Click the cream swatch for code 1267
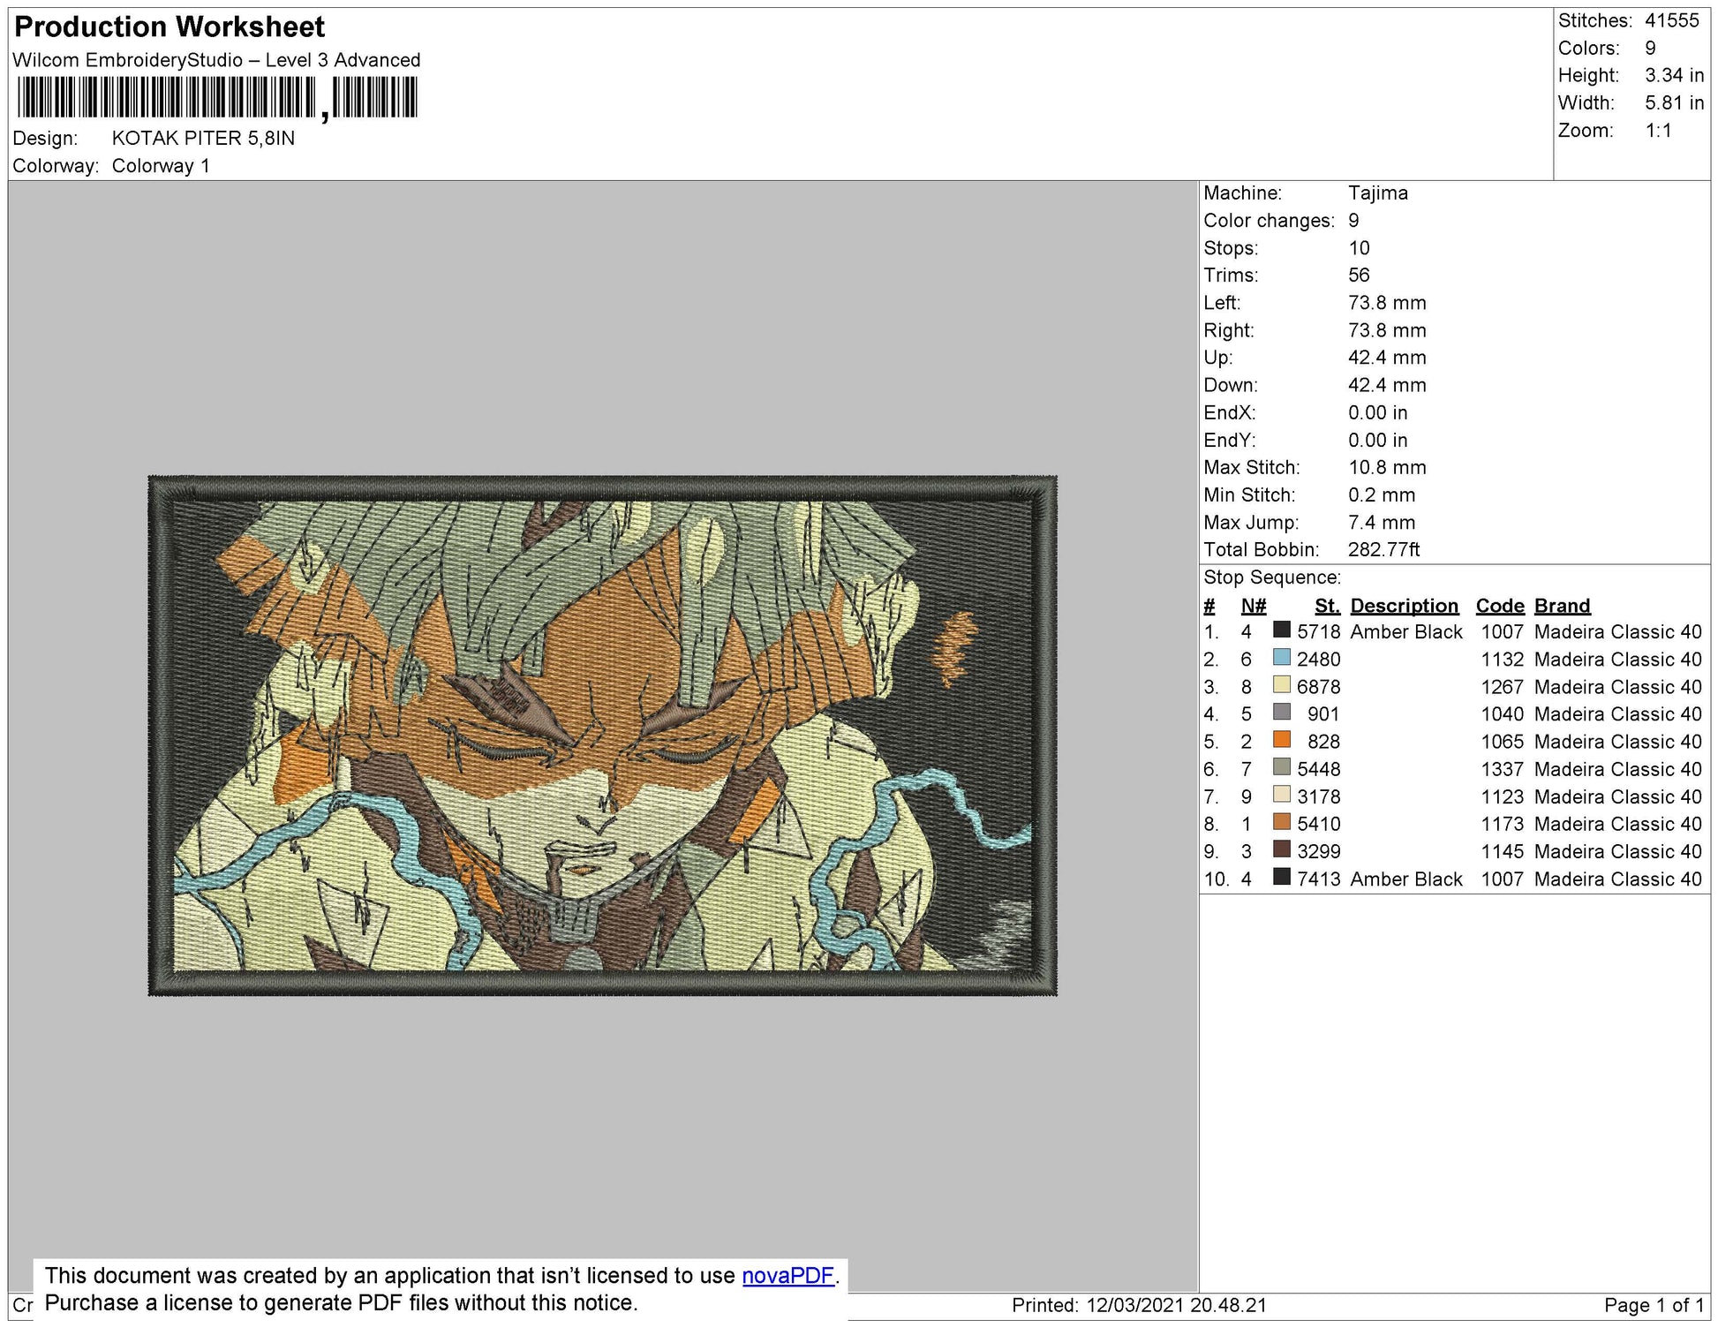Viewport: 1718px width, 1328px height. [1282, 685]
